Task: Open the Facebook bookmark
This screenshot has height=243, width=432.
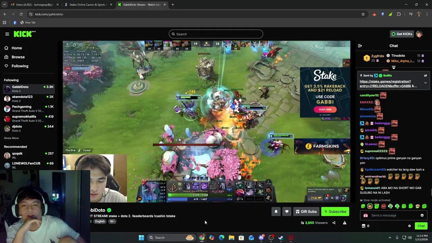Action: point(15,23)
